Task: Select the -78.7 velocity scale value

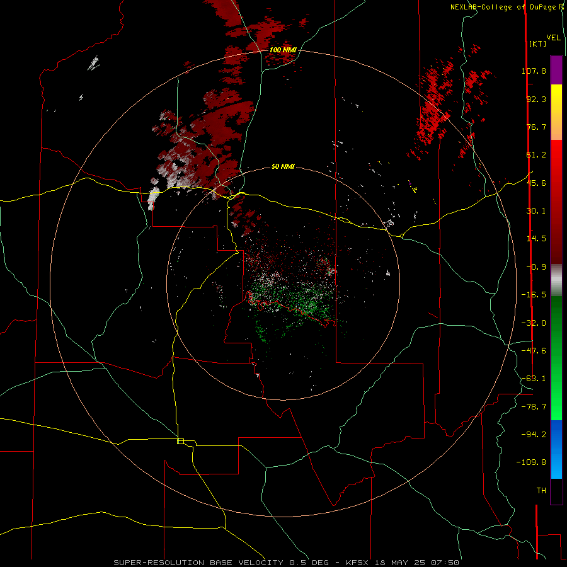Action: 534,407
